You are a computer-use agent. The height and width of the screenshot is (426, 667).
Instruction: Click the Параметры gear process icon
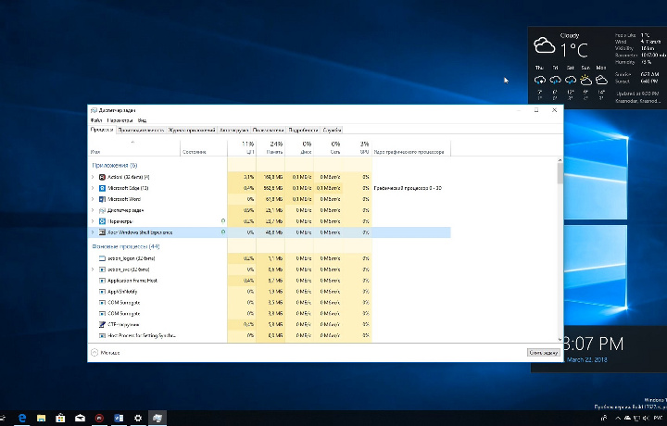click(x=102, y=221)
